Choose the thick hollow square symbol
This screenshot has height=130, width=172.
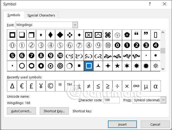coord(12,35)
